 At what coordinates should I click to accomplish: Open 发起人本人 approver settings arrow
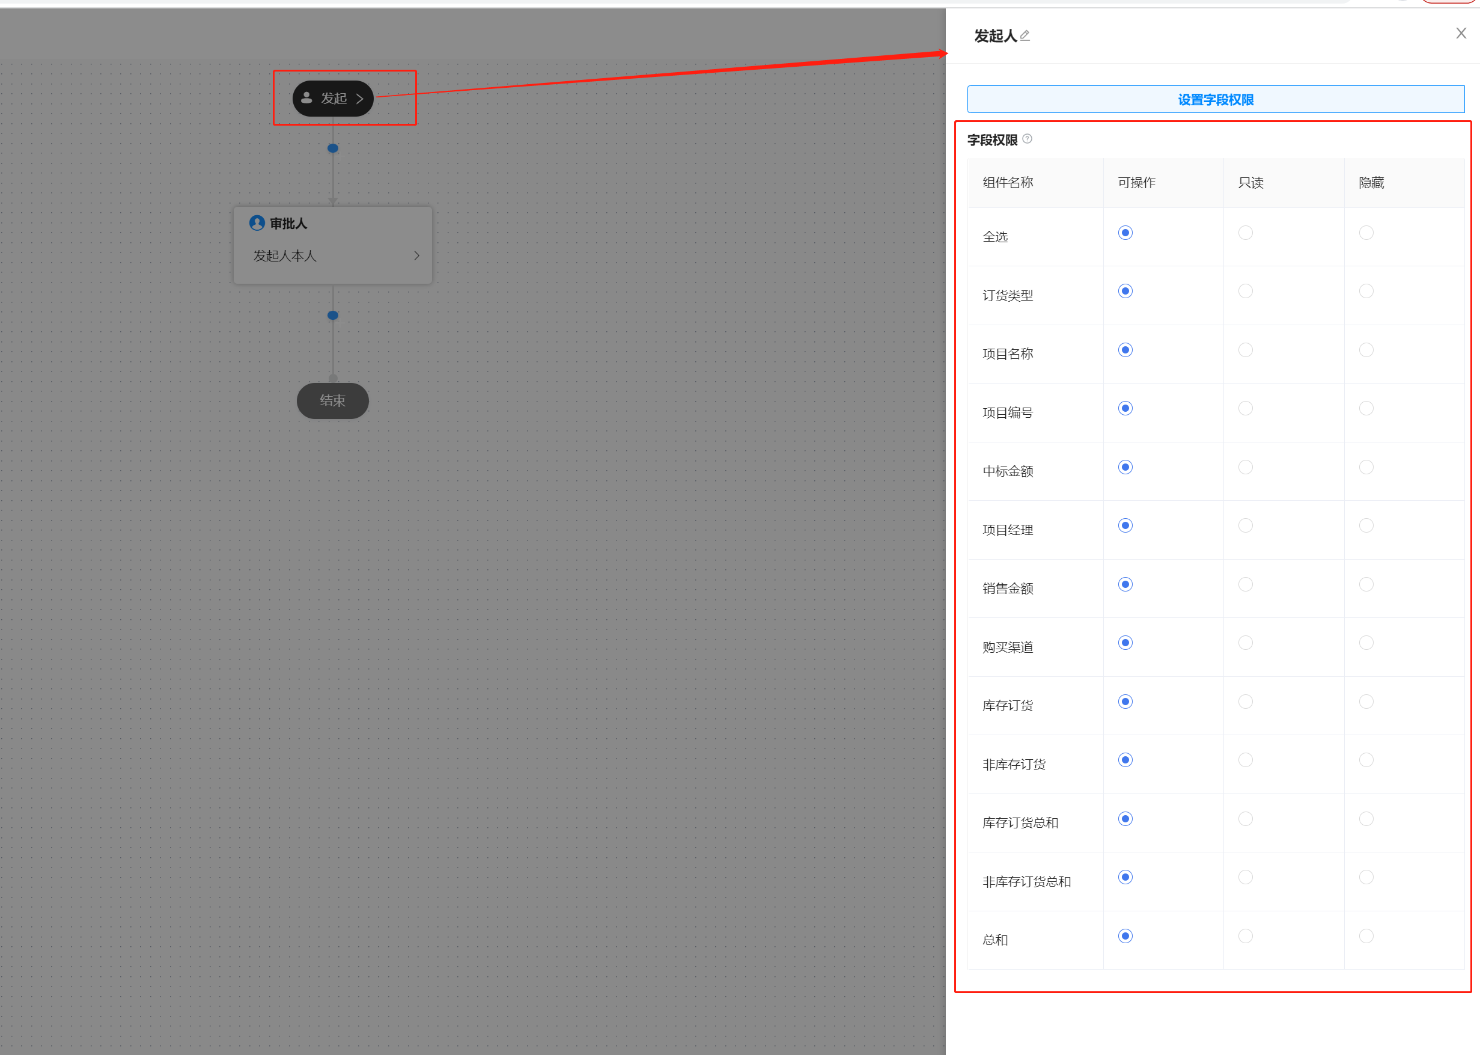tap(417, 256)
